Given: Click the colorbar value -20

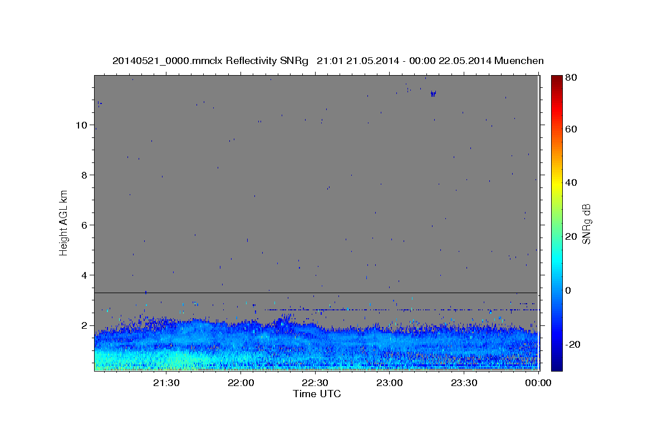Looking at the screenshot, I should pyautogui.click(x=572, y=345).
